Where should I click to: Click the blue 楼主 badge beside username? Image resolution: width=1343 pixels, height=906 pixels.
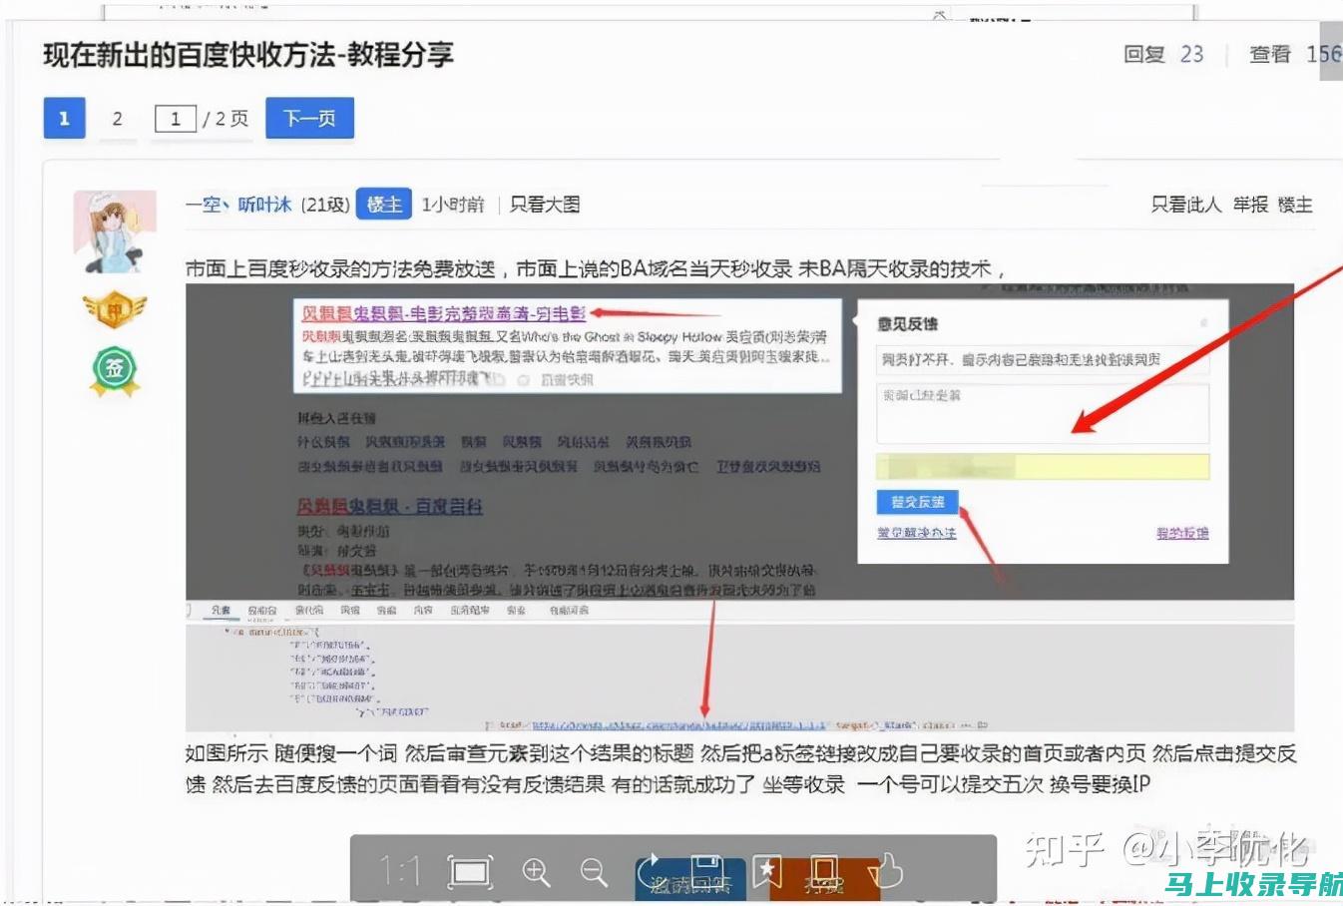[383, 205]
